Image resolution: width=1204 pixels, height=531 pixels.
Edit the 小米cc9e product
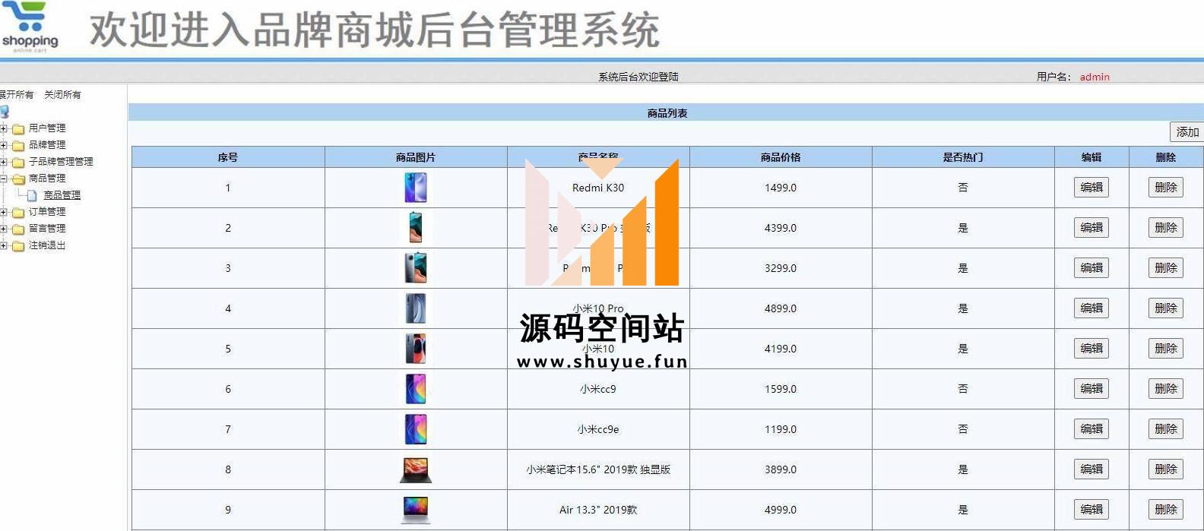click(x=1092, y=429)
